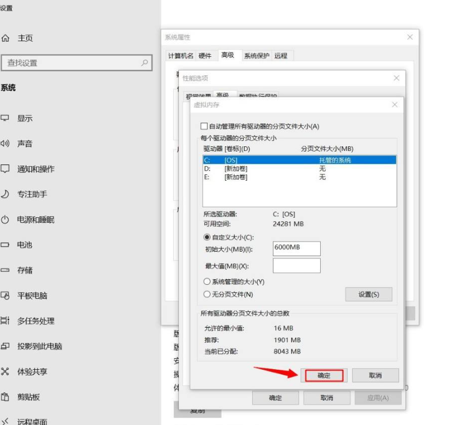
Task: Select drive C: [OS] row
Action: click(299, 160)
